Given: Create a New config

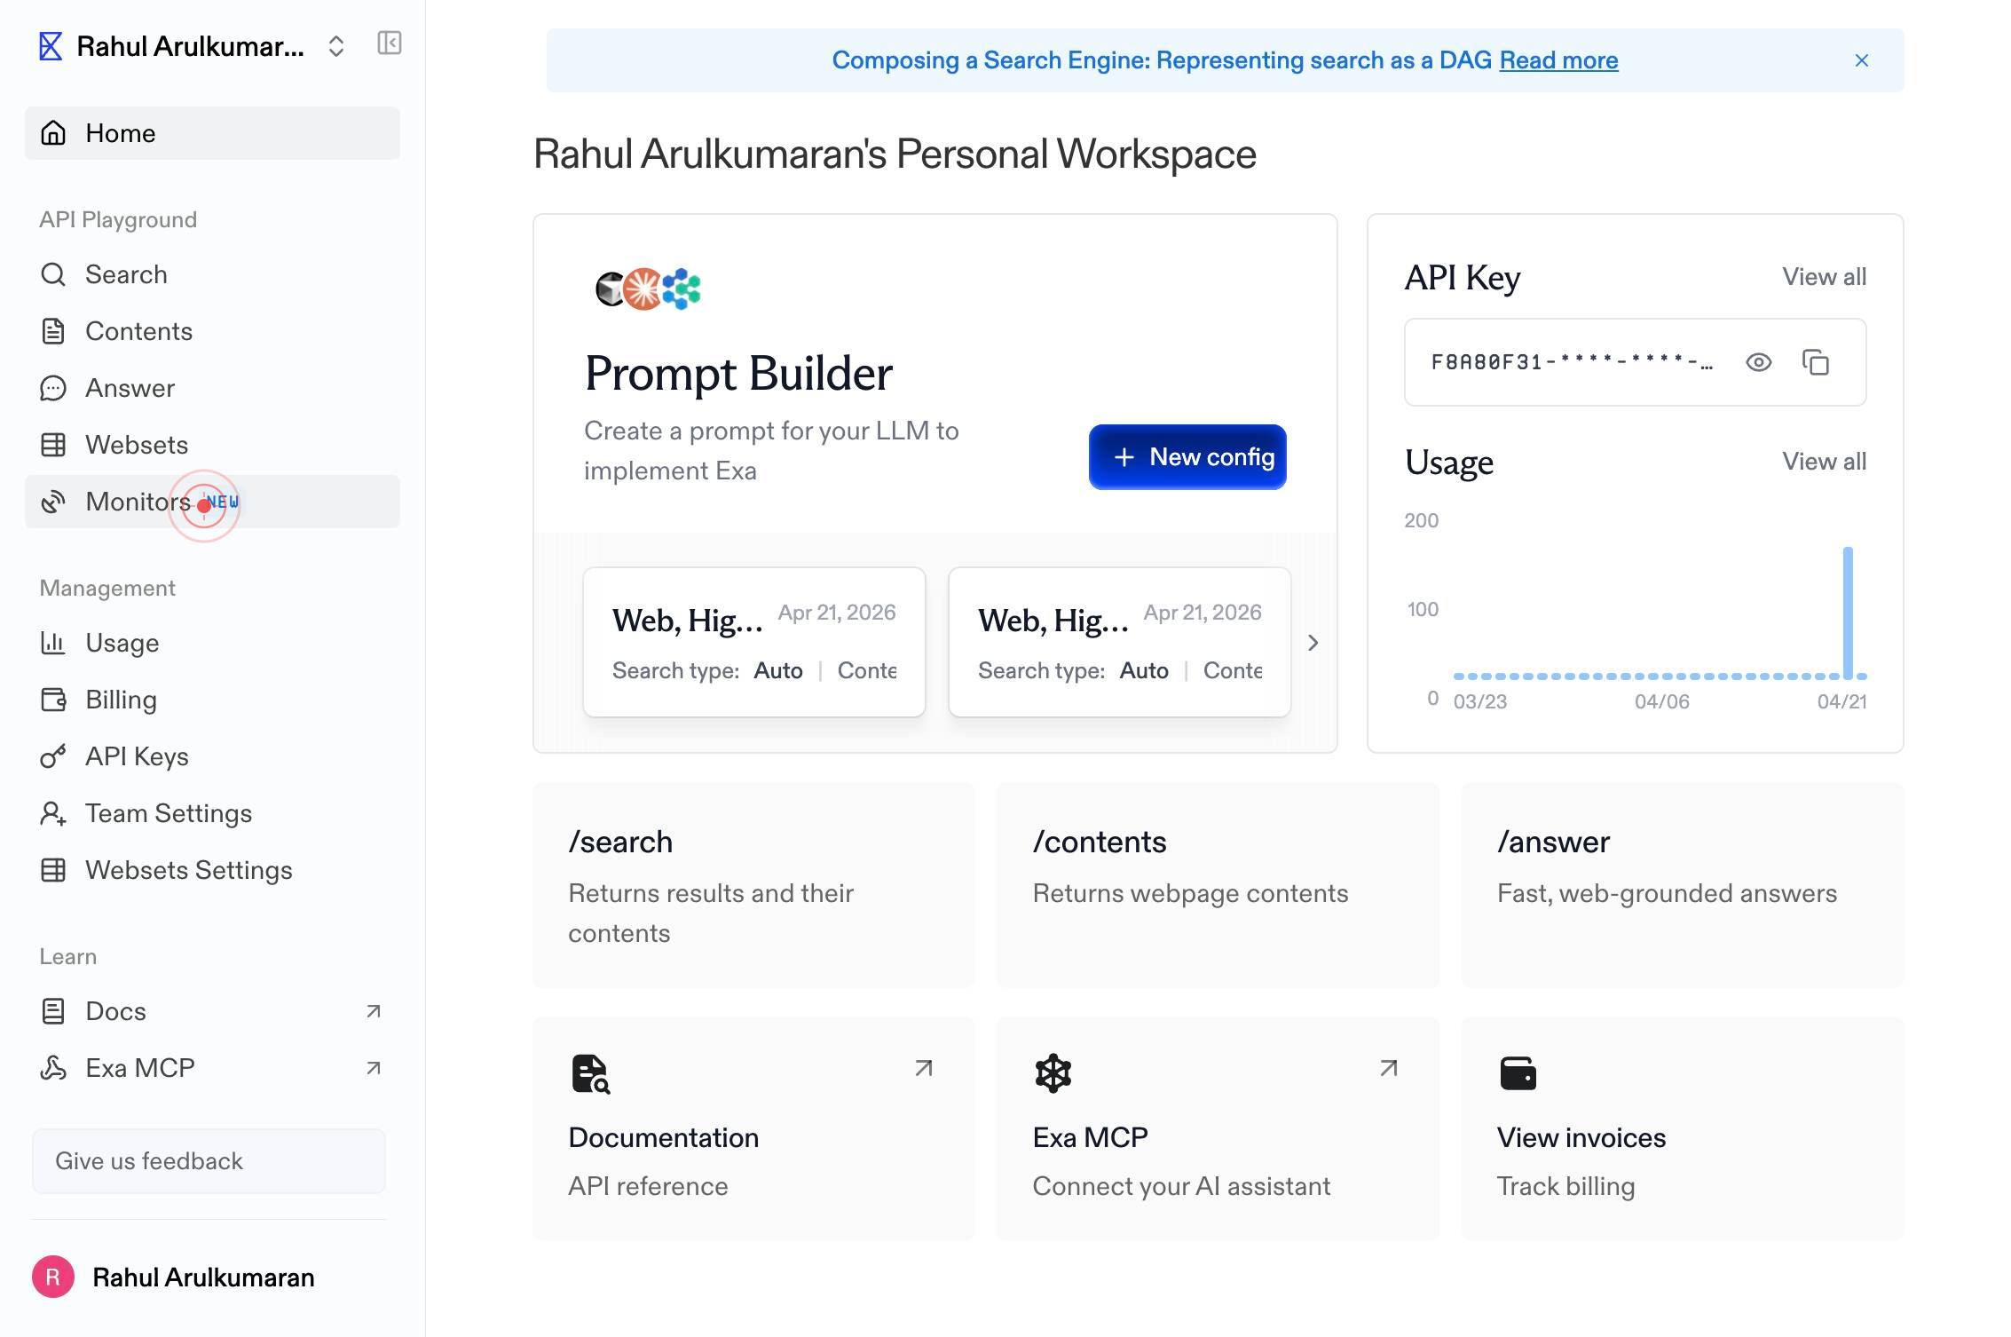Looking at the screenshot, I should coord(1187,457).
